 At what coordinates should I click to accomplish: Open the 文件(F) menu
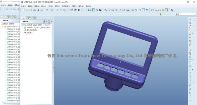click(x=23, y=6)
